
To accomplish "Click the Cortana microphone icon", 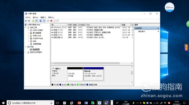I will [x=51, y=103].
